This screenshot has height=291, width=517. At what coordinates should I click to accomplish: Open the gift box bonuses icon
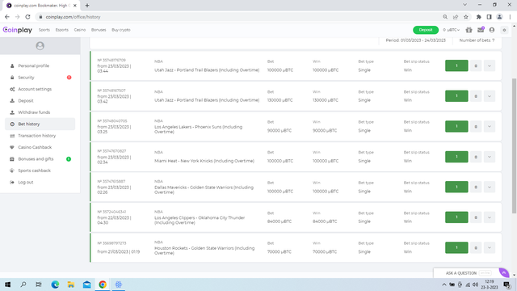tap(469, 30)
